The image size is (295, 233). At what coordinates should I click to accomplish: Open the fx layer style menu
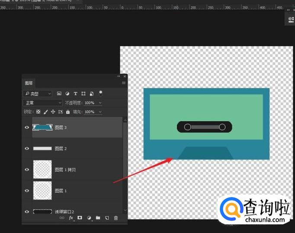71,218
